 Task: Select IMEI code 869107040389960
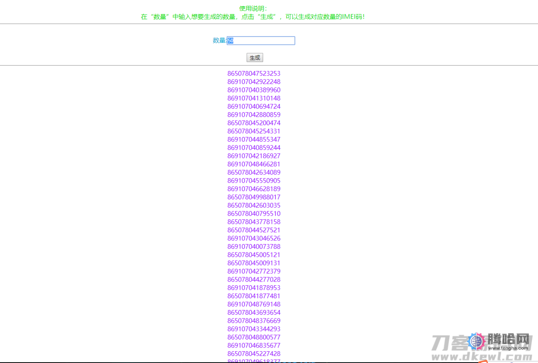(254, 90)
